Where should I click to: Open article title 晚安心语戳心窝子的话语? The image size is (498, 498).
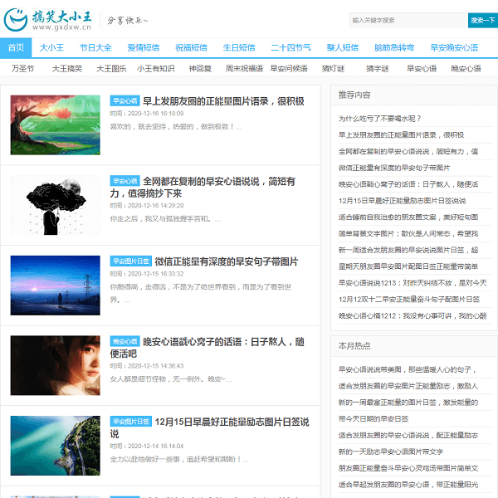point(207,348)
